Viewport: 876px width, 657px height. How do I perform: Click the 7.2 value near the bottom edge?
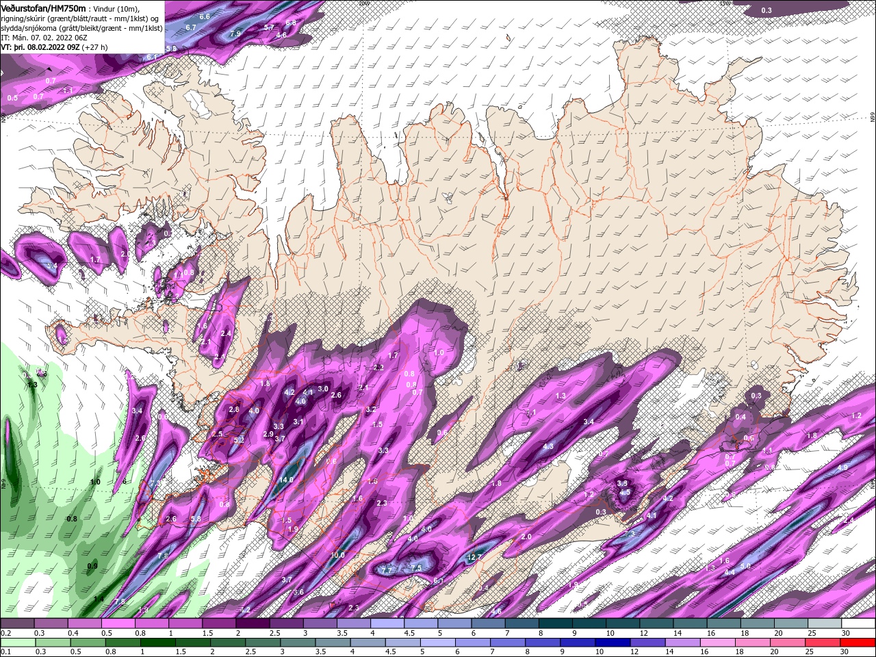[x=246, y=610]
